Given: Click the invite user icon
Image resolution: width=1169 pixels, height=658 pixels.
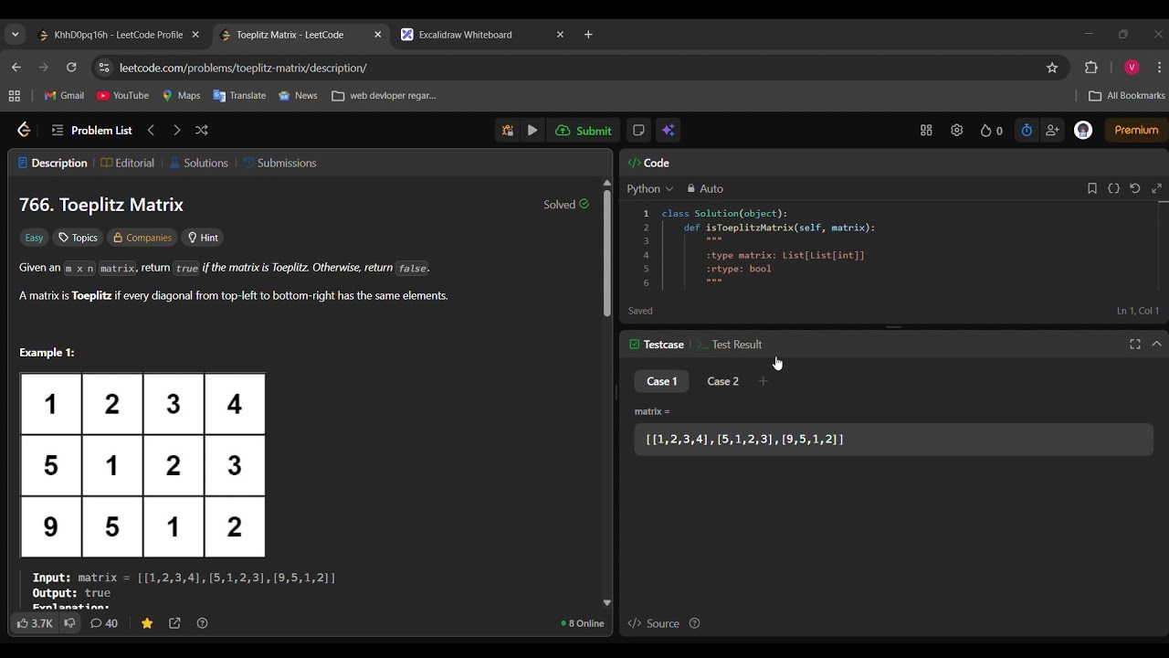Looking at the screenshot, I should pyautogui.click(x=1052, y=130).
